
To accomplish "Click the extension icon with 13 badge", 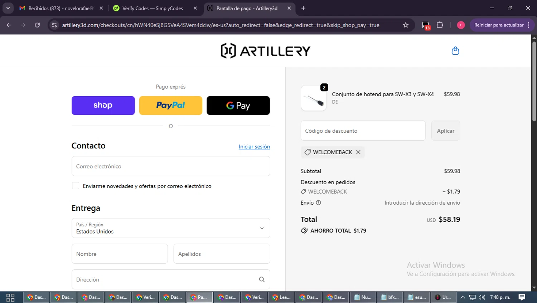I will (426, 25).
